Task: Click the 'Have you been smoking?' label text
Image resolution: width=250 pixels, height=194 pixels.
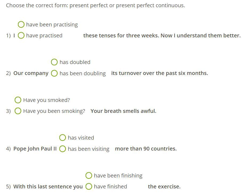Action: [54, 111]
